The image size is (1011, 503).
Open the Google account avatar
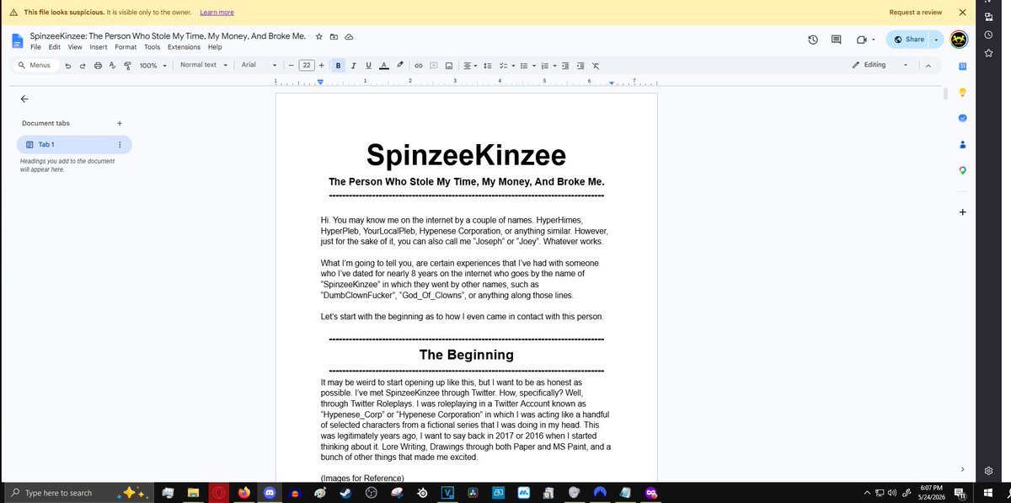(x=959, y=40)
